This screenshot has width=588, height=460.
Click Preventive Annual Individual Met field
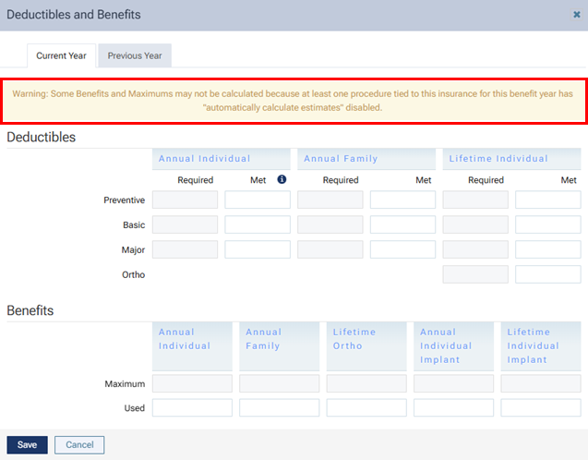[x=258, y=200]
